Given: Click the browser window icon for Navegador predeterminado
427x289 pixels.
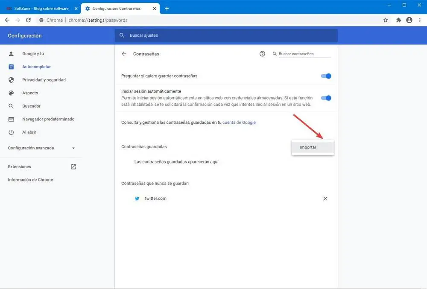Looking at the screenshot, I should pyautogui.click(x=11, y=119).
